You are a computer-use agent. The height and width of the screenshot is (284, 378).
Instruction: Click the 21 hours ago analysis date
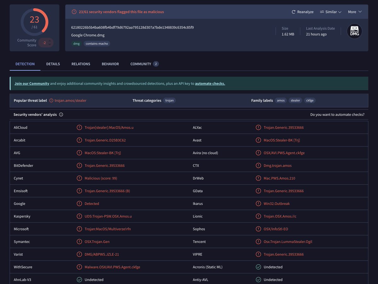coord(316,34)
